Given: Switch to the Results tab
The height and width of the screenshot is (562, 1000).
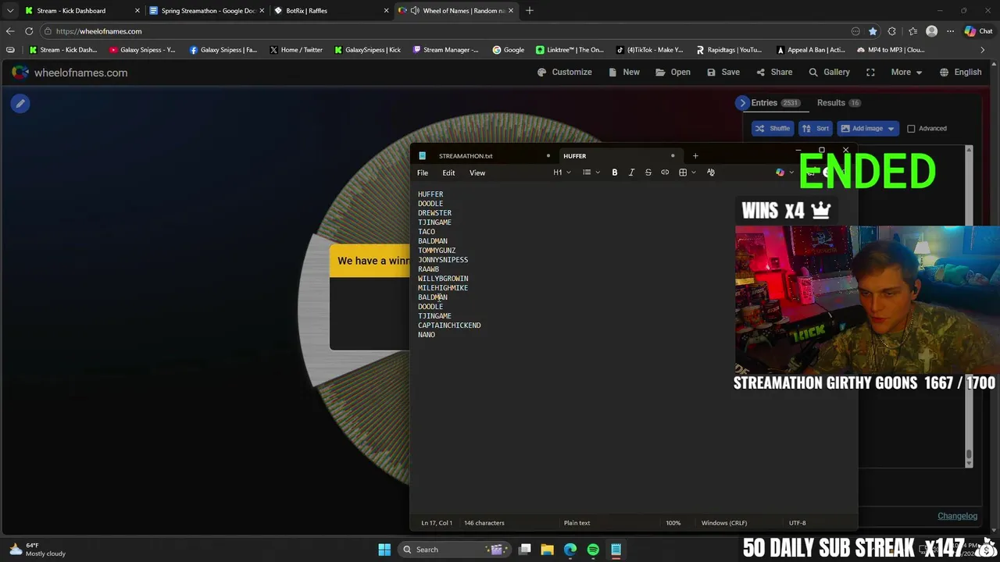Looking at the screenshot, I should (838, 103).
